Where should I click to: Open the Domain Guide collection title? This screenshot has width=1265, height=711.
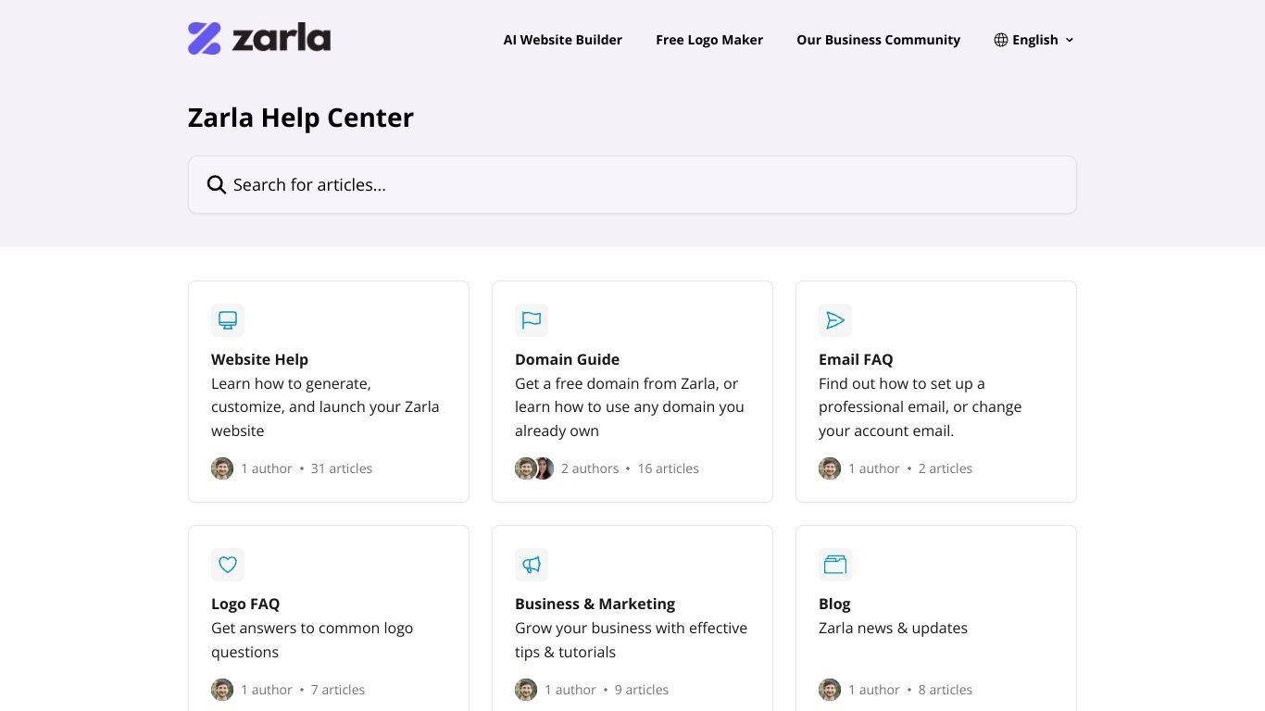tap(567, 359)
